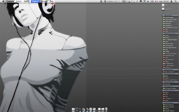This screenshot has height=112, width=179.
Task: Collapse the Contacts group at bottom
Action: point(163,103)
